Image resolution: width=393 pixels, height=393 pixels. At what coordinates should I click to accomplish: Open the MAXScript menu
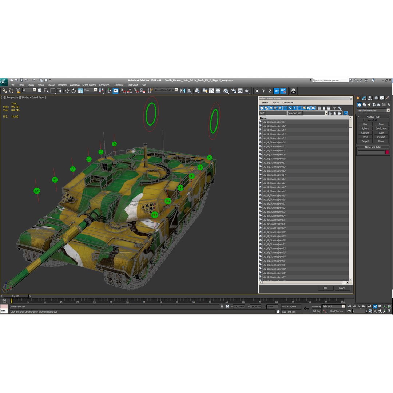[x=132, y=85]
